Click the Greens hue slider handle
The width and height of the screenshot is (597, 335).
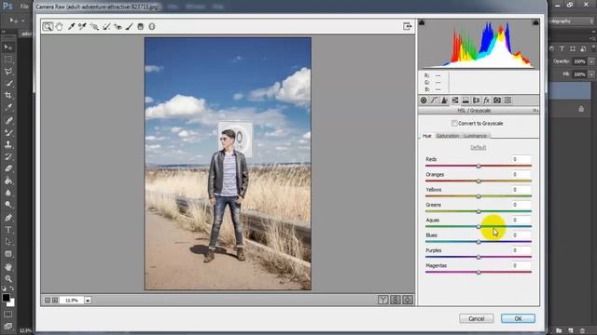click(x=479, y=211)
